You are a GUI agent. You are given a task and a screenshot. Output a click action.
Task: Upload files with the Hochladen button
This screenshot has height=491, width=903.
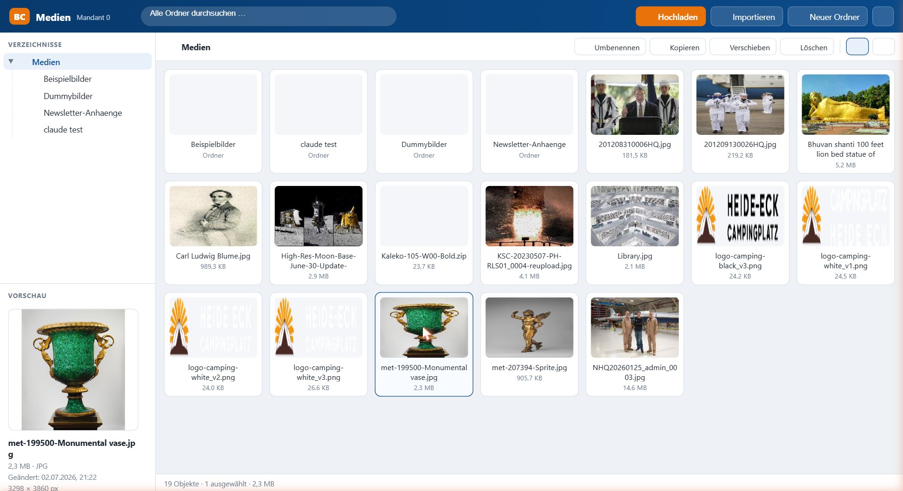tap(670, 17)
